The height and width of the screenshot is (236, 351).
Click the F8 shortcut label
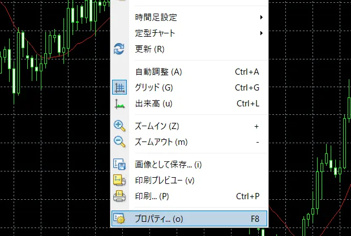pyautogui.click(x=255, y=218)
